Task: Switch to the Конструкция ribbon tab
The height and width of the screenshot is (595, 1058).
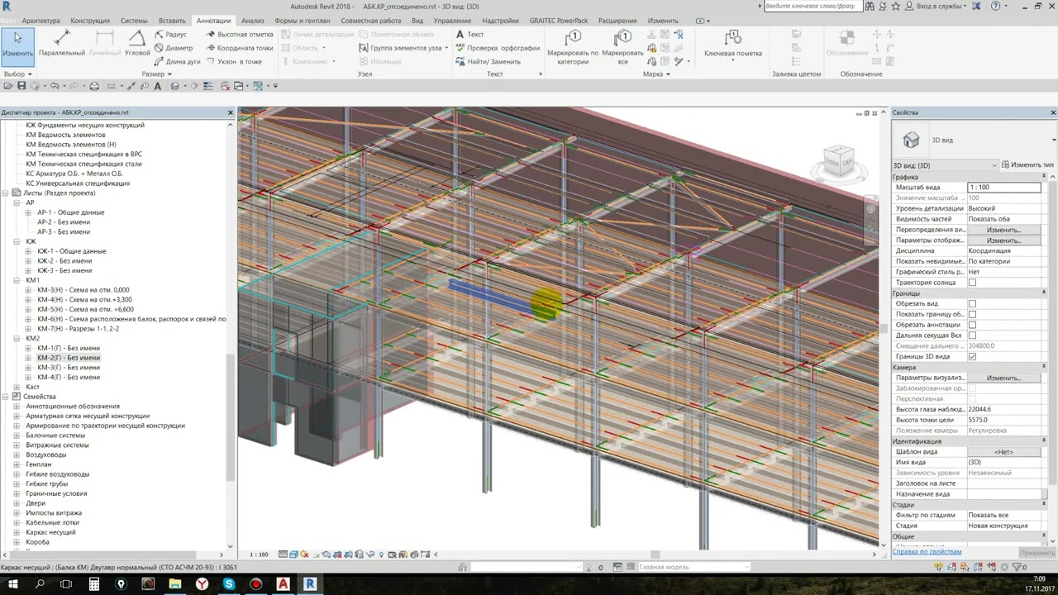Action: [x=90, y=21]
